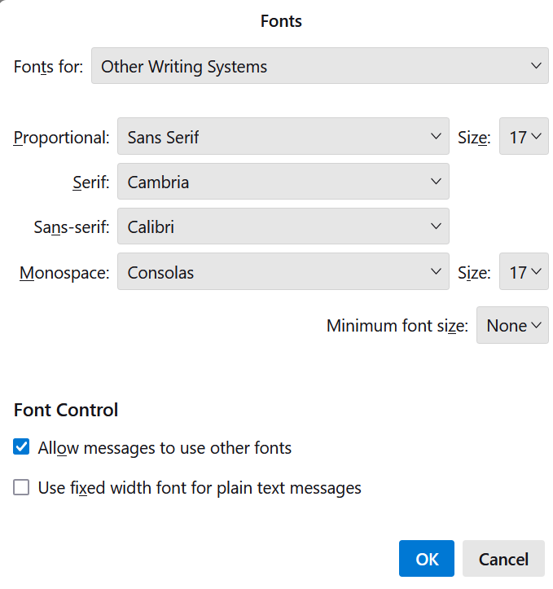Change the Proportional font size dropdown

[524, 136]
